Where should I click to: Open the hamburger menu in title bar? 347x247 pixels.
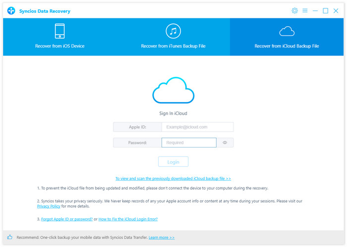click(305, 11)
